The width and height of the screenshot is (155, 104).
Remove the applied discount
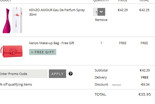coord(116,85)
